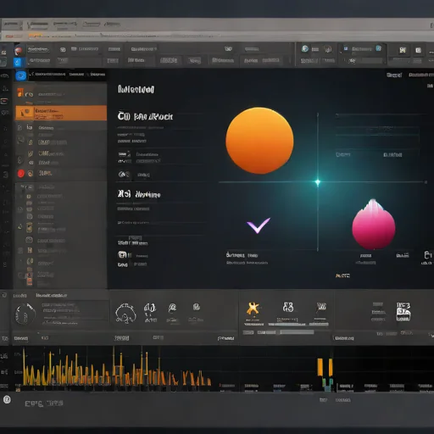Click the tall orange bars marker in timeline

(325, 367)
